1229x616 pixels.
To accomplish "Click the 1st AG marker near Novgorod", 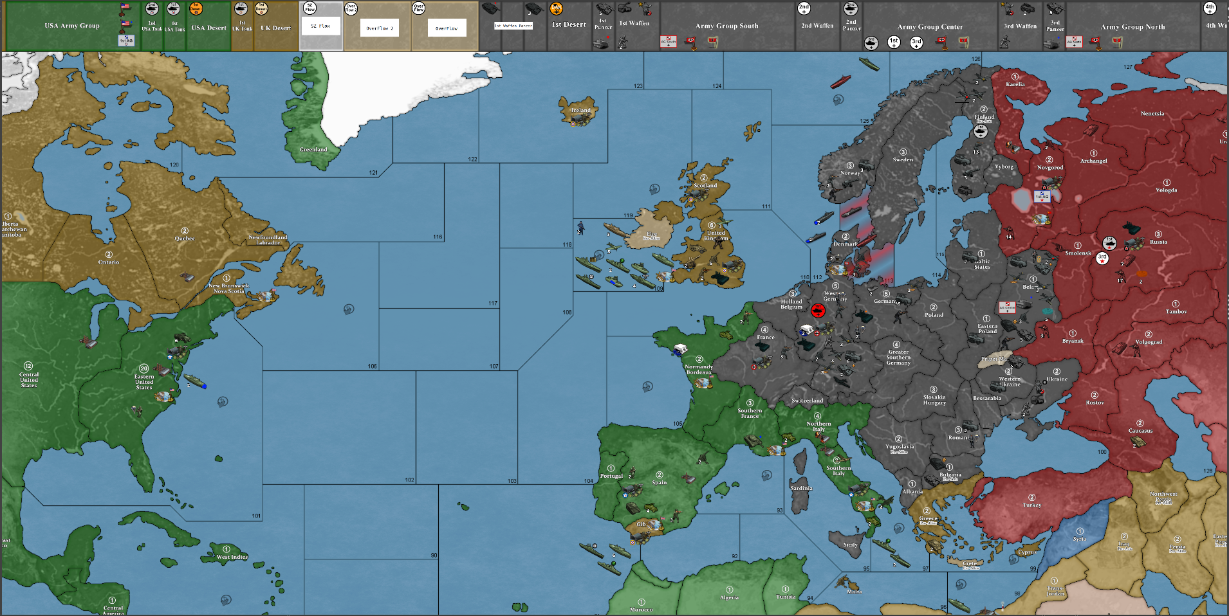I will click(x=1043, y=197).
